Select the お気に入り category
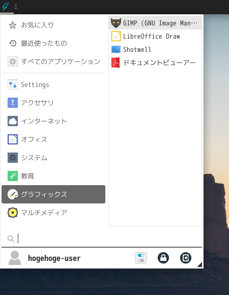Viewport: 229px width, 295px height. pyautogui.click(x=53, y=25)
